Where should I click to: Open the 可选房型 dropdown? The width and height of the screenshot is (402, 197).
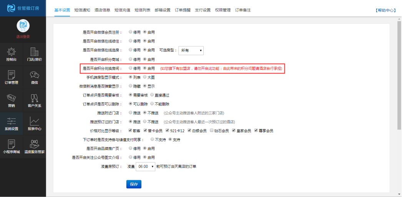(191, 50)
